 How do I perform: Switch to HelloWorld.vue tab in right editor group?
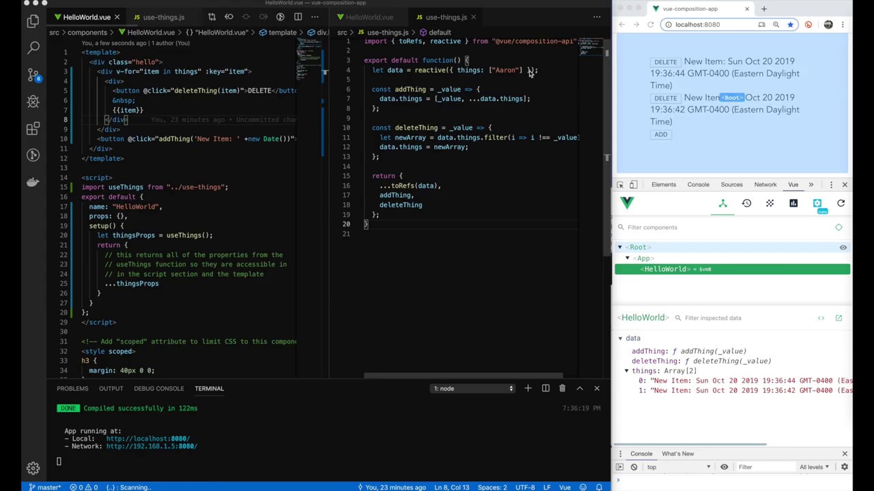coord(369,17)
